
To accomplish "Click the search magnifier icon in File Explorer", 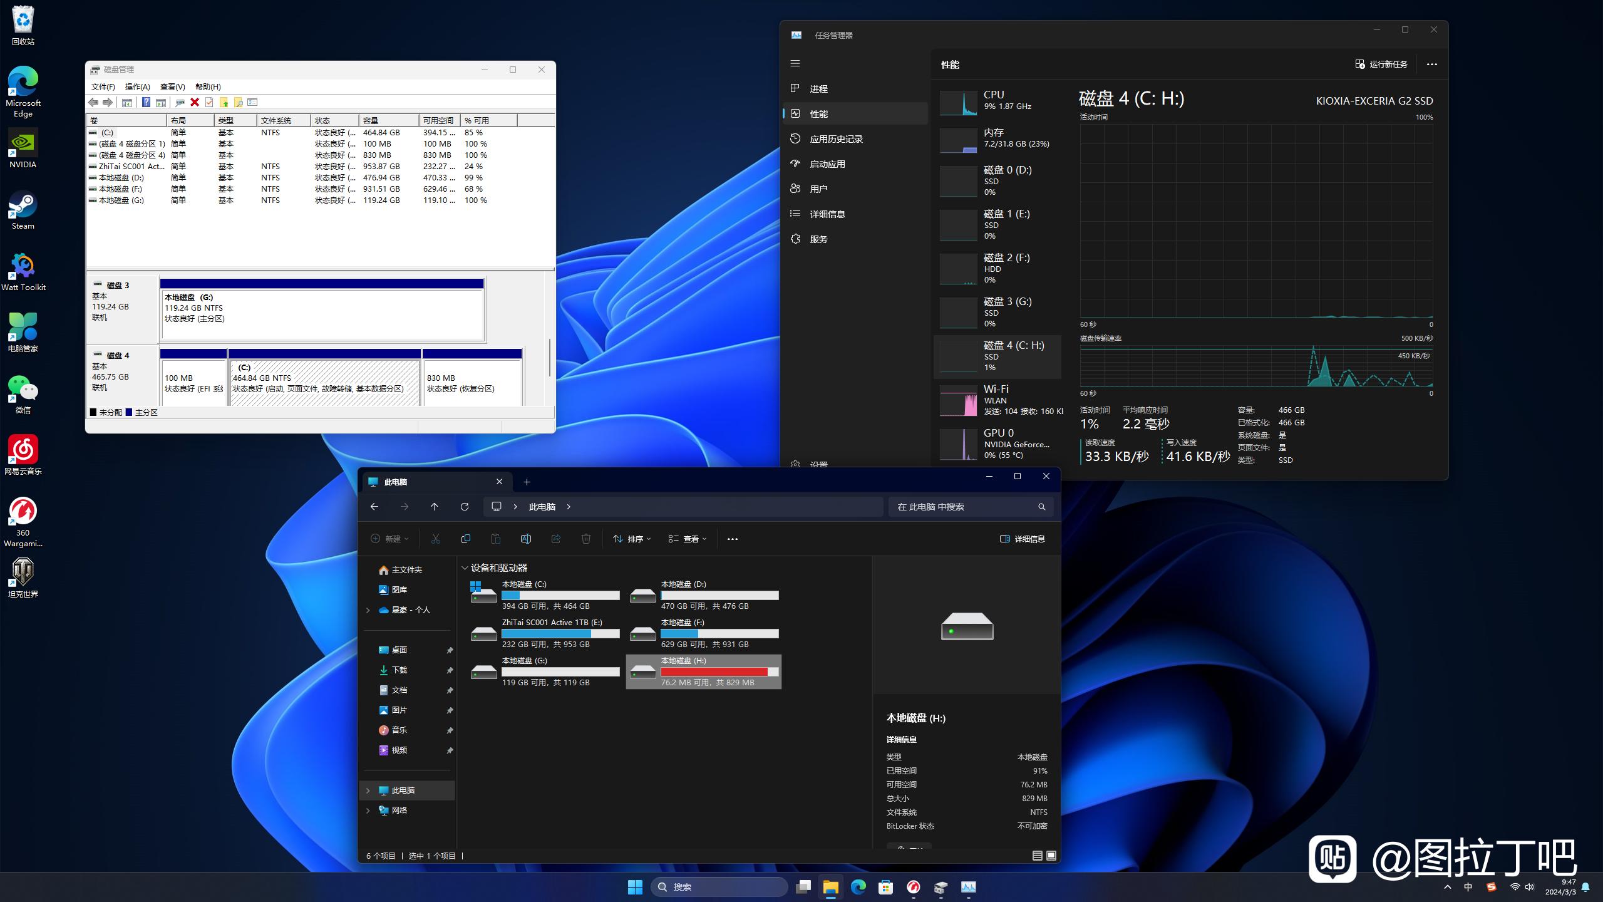I will coord(1042,507).
